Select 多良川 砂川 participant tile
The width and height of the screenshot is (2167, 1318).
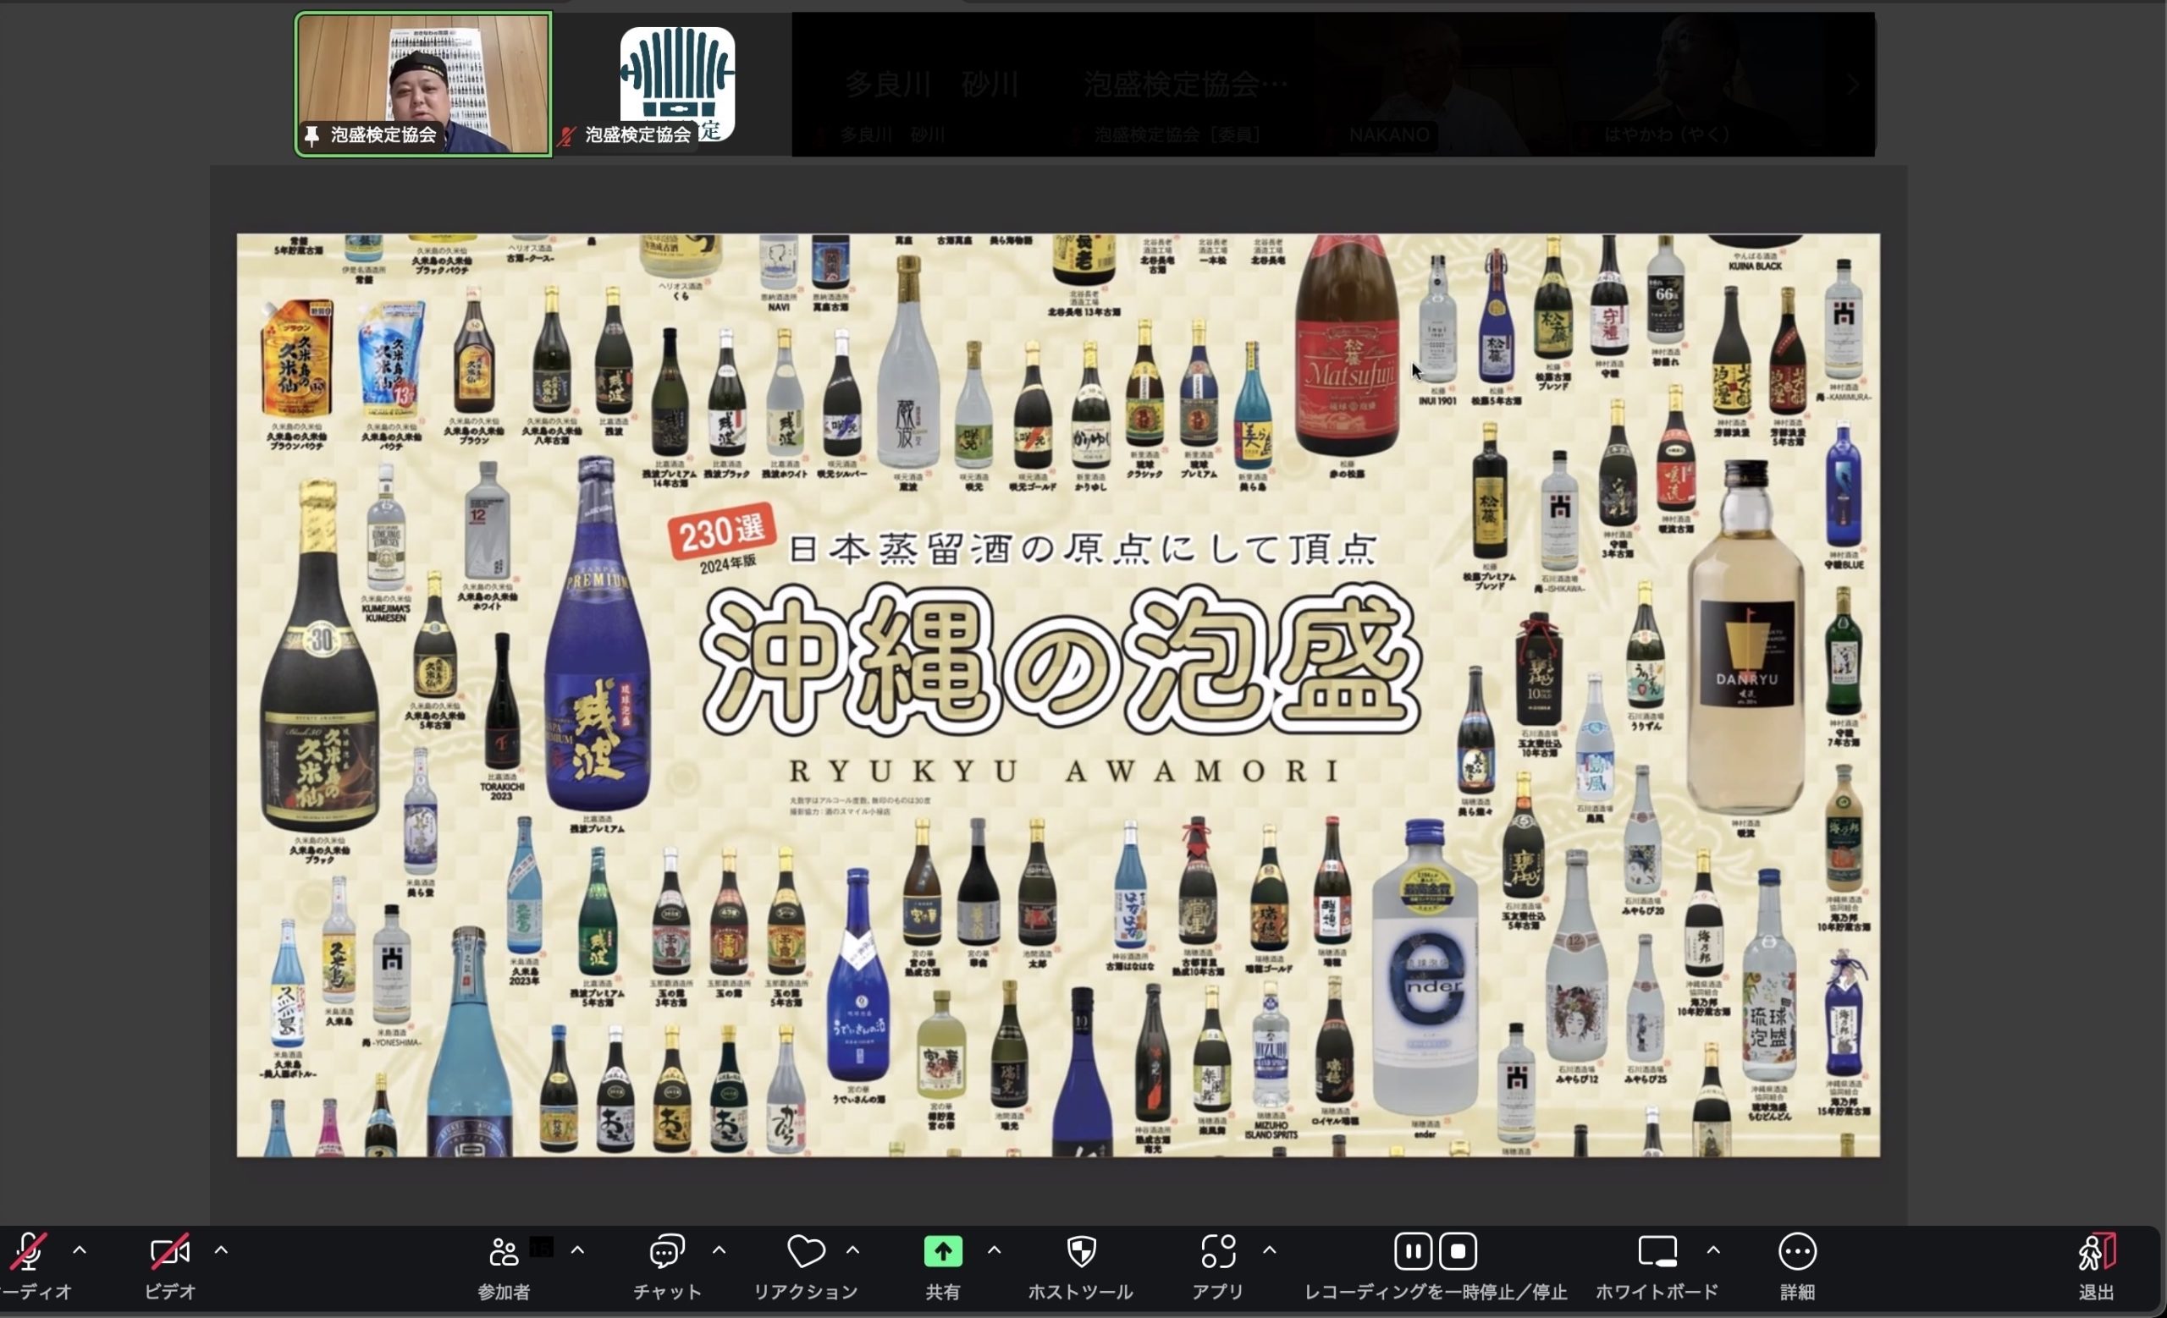(931, 86)
